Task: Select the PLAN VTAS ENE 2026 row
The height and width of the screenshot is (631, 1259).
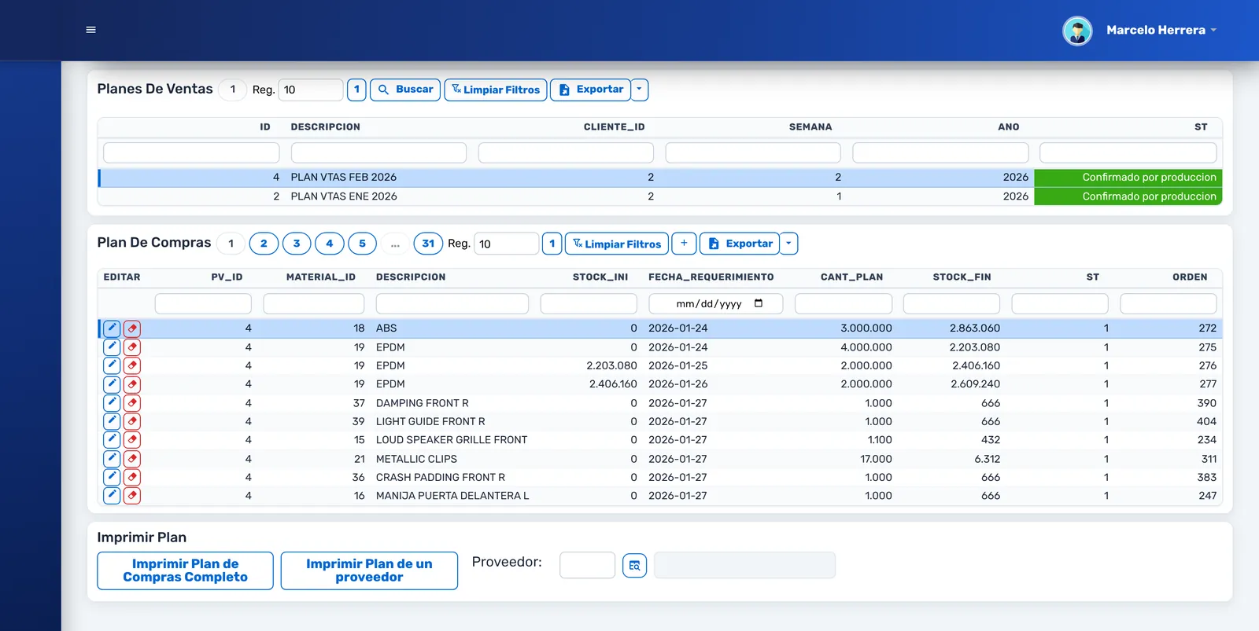Action: tap(659, 196)
